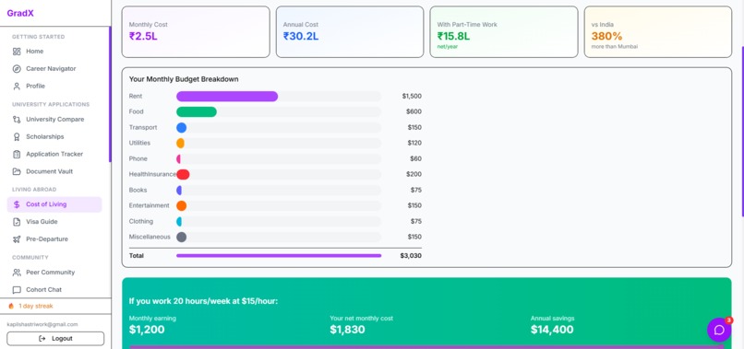This screenshot has height=349, width=744.
Task: Click the $200 health insurance amount
Action: pyautogui.click(x=414, y=174)
